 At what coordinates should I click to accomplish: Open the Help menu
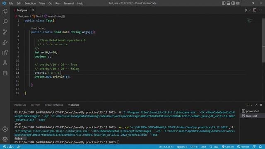pyautogui.click(x=80, y=3)
